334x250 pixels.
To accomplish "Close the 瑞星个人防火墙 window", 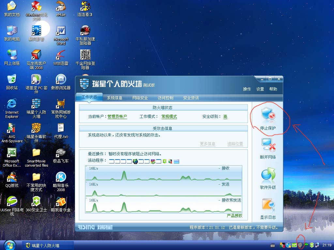I will [x=279, y=79].
